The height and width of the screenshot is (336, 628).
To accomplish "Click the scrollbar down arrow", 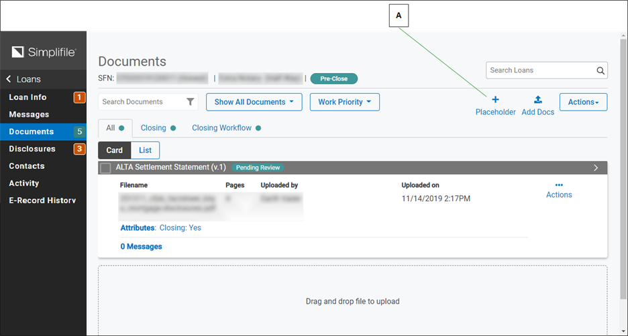I will [x=623, y=331].
